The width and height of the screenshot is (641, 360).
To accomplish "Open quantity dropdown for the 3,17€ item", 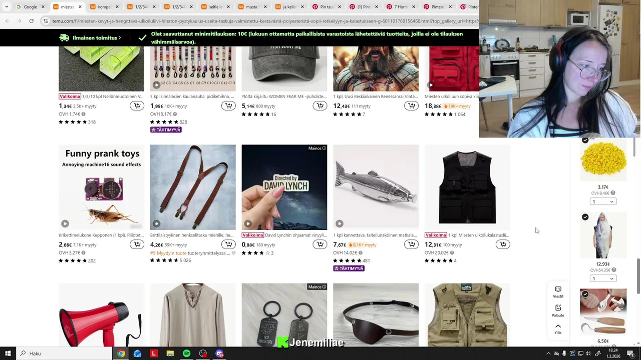I will [x=603, y=201].
